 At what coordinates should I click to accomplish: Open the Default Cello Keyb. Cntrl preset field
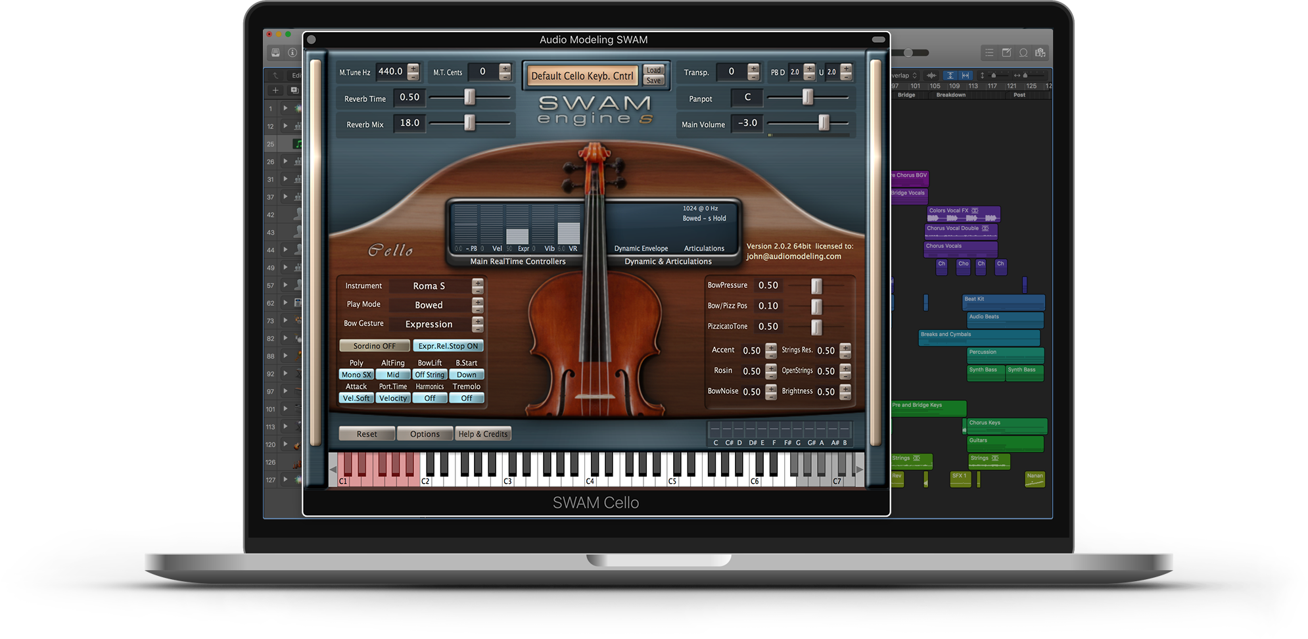(582, 76)
